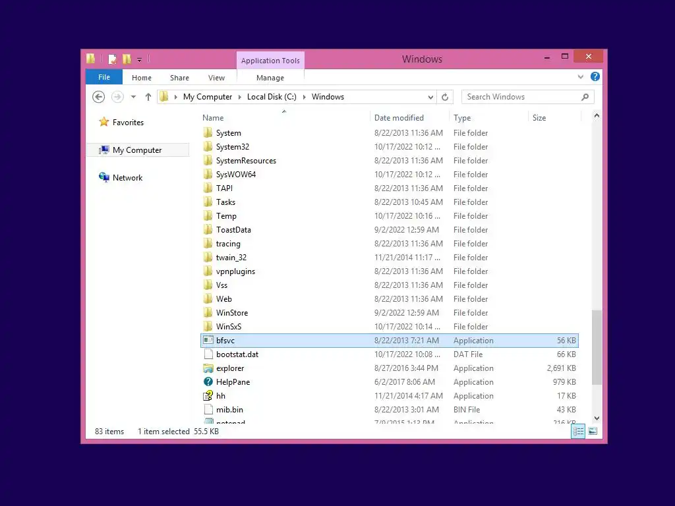Select the Tasks folder
This screenshot has width=675, height=506.
pos(225,202)
